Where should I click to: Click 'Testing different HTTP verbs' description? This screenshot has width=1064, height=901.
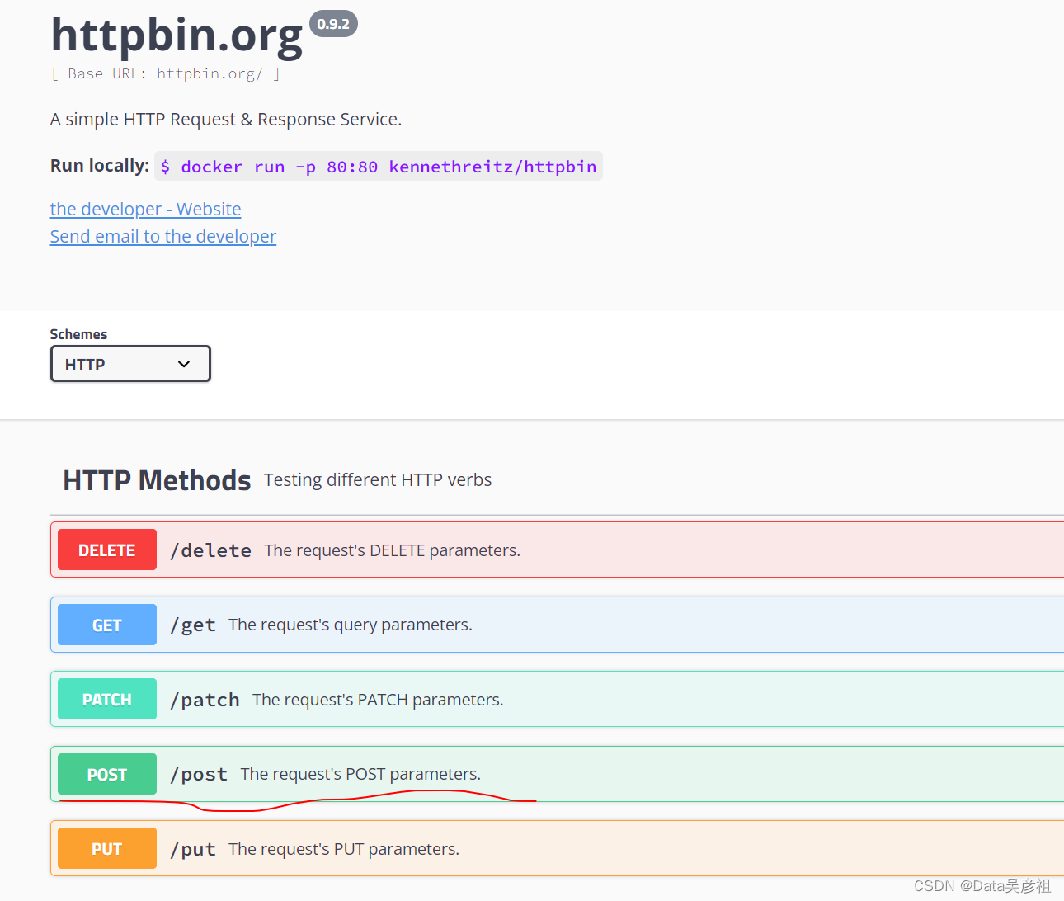(378, 479)
